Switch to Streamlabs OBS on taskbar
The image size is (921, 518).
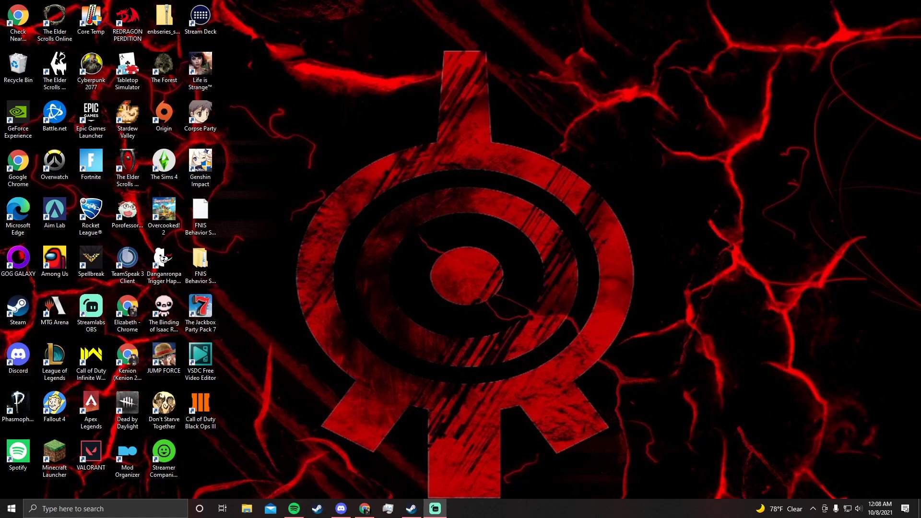pyautogui.click(x=435, y=508)
